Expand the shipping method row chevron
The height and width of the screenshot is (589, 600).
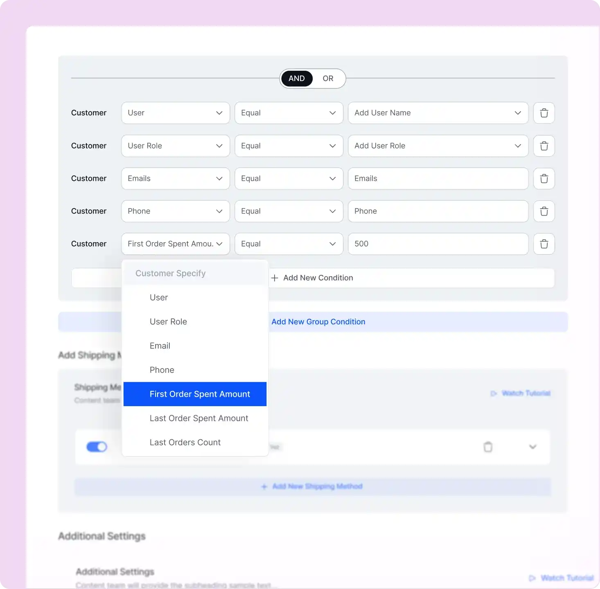coord(532,447)
